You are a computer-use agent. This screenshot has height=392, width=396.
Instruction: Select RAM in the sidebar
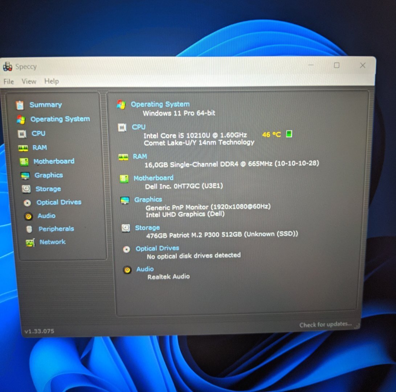40,147
